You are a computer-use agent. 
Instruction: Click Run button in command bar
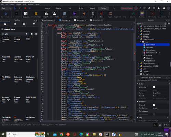pyautogui.click(x=167, y=125)
